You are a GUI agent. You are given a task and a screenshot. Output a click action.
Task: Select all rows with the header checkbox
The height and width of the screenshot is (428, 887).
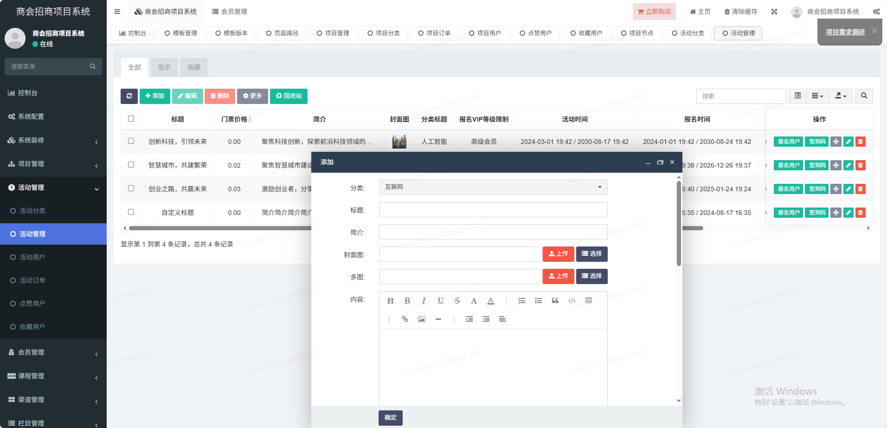point(131,119)
